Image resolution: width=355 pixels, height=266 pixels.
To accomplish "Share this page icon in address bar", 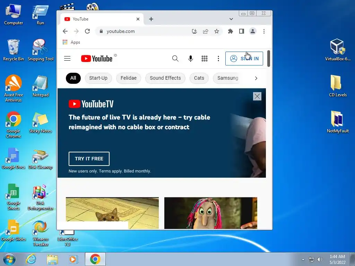I will [206, 31].
